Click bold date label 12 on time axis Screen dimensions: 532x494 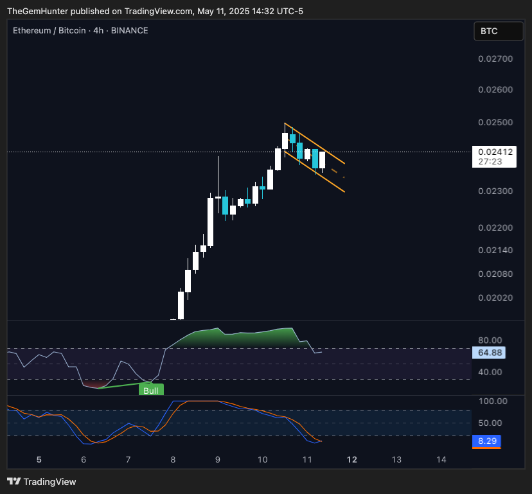pos(352,460)
